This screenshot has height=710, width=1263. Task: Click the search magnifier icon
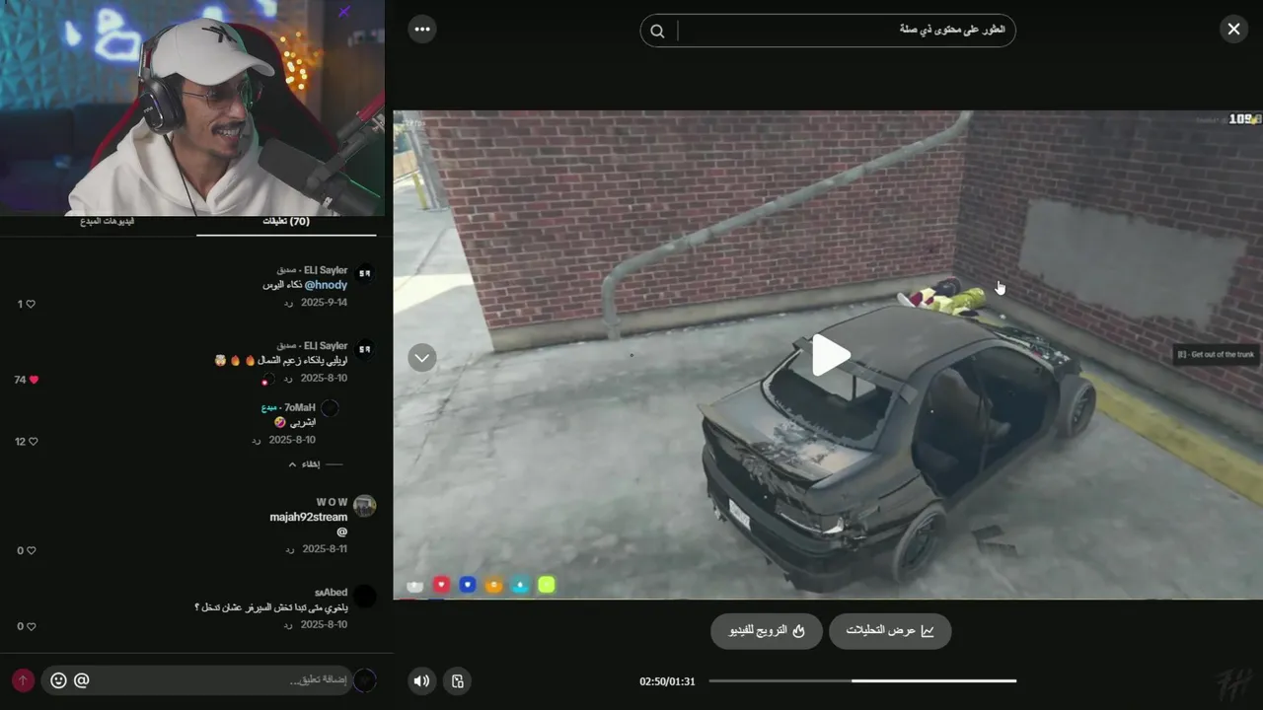point(657,31)
